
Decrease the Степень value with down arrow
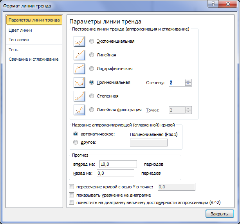click(x=188, y=84)
